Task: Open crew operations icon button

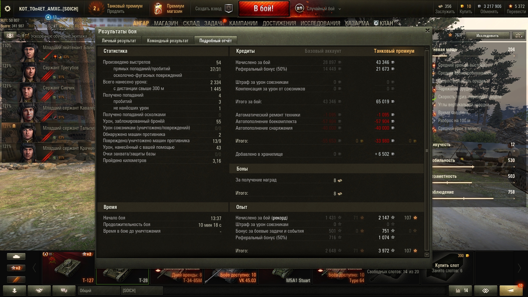Action: [x=10, y=36]
